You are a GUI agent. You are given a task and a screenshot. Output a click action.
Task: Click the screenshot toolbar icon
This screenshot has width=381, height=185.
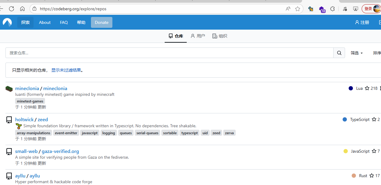(356, 9)
